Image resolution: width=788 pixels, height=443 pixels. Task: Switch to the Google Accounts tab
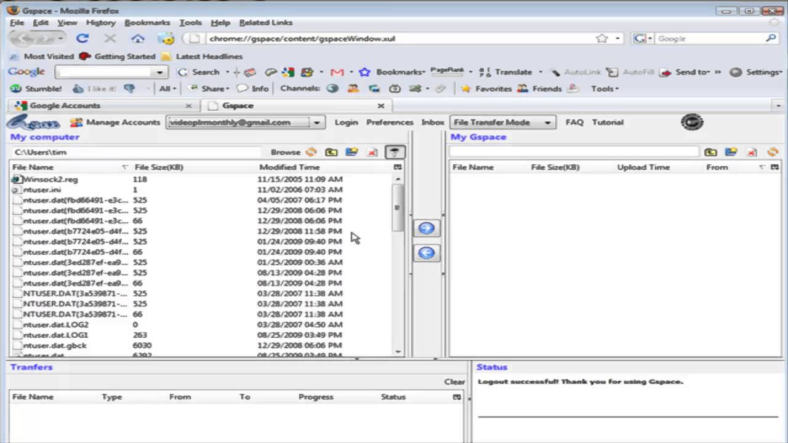tap(104, 106)
